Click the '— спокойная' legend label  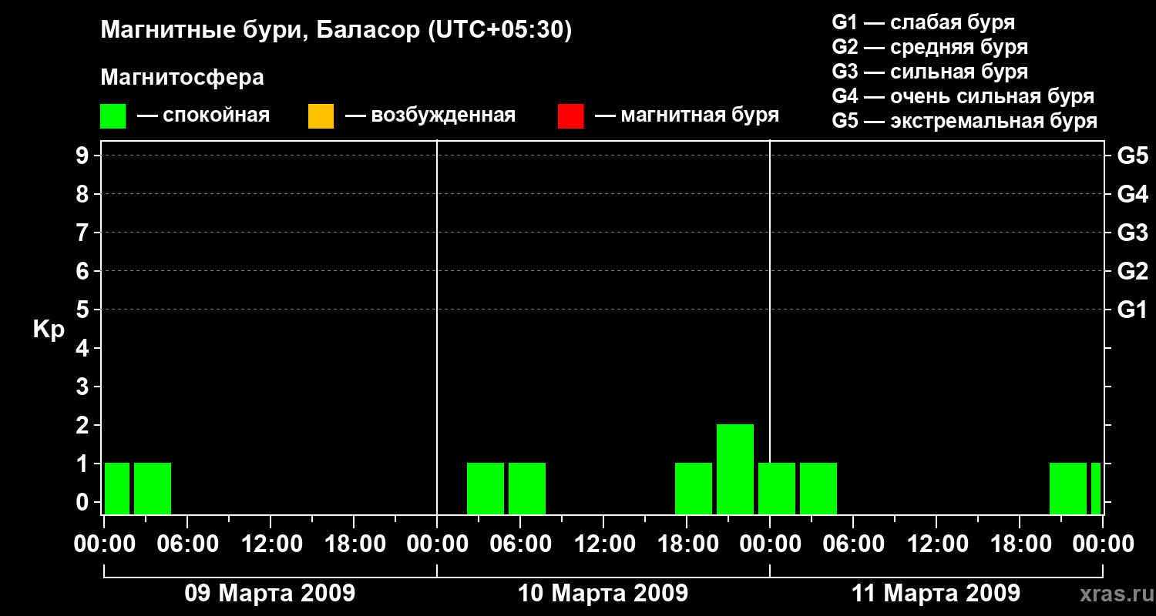[x=203, y=115]
